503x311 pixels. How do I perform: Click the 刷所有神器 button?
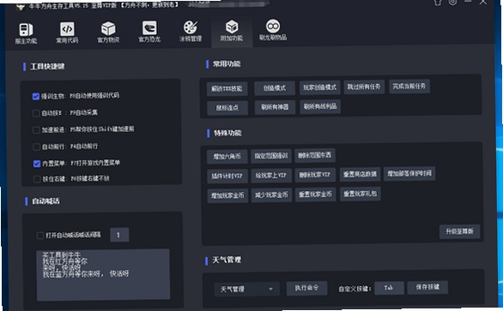(x=275, y=107)
